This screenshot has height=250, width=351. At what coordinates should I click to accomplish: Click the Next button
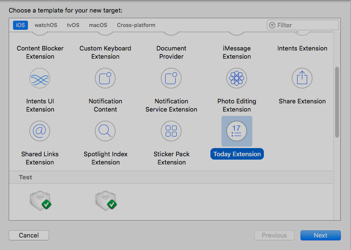coord(320,236)
